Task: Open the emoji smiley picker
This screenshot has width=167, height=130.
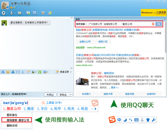Action: tap(8, 72)
